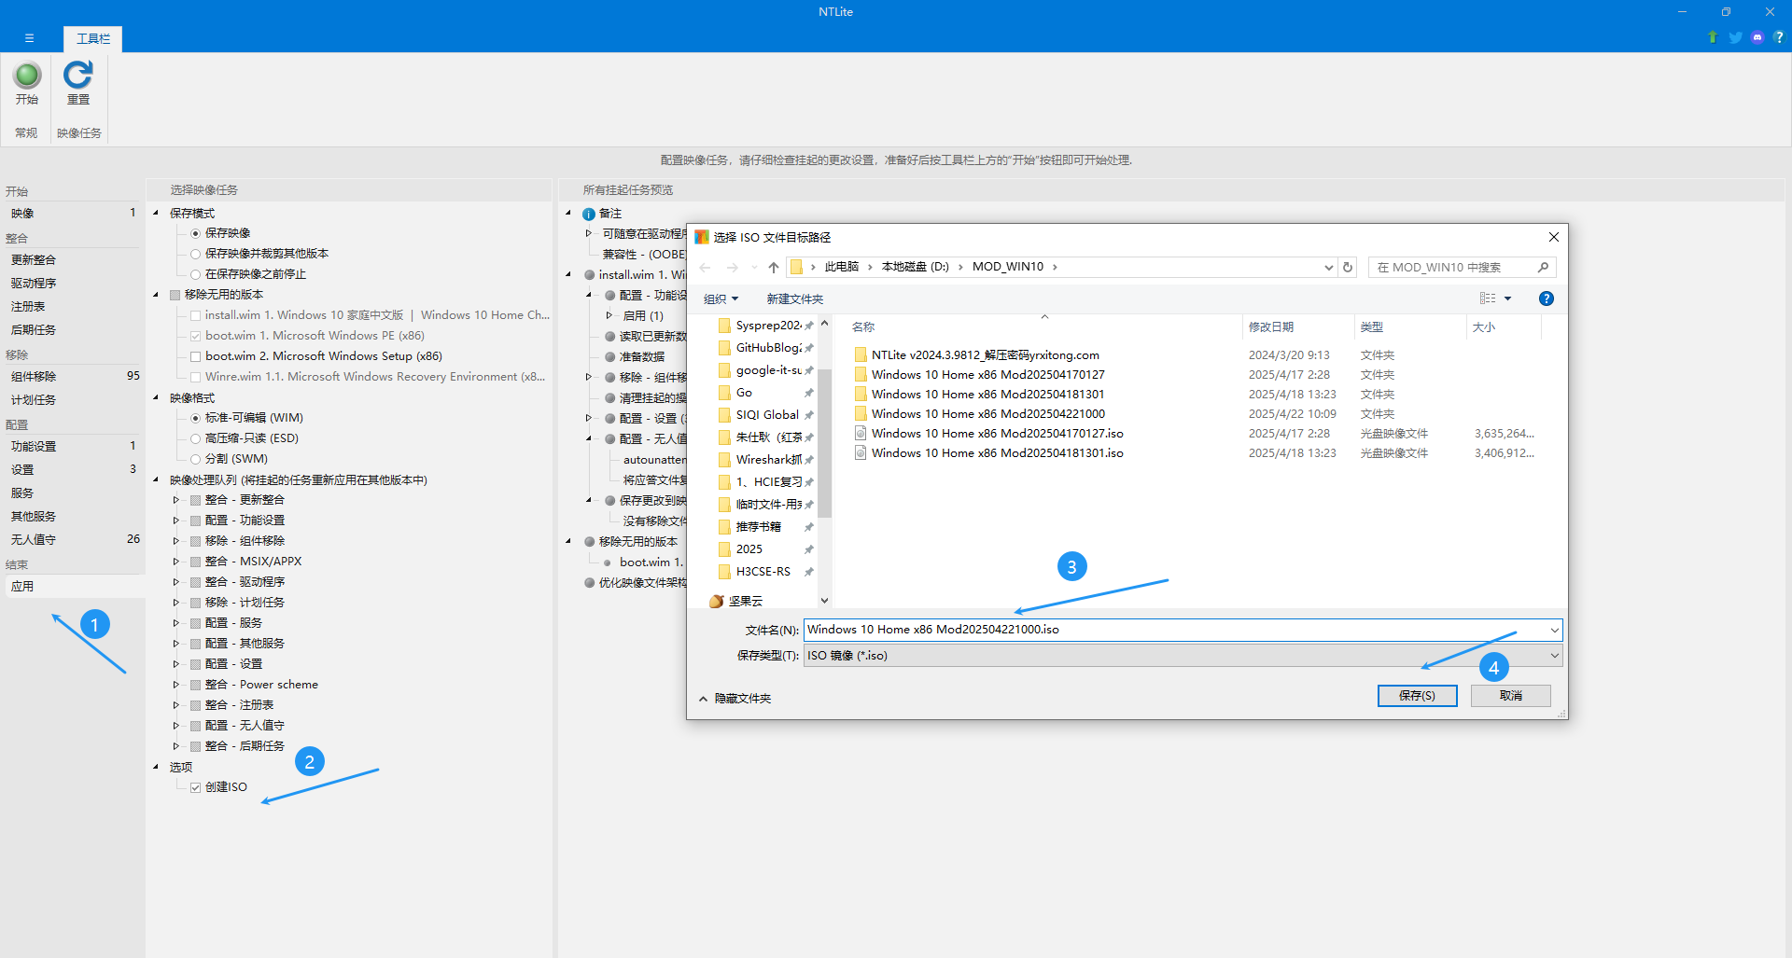Go back in the save dialog
1792x958 pixels.
coord(706,268)
